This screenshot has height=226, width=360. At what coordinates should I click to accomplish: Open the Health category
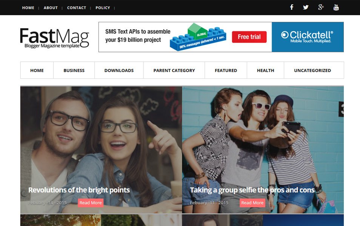265,70
